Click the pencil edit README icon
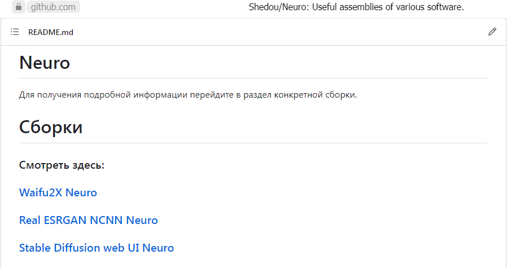 coord(492,32)
